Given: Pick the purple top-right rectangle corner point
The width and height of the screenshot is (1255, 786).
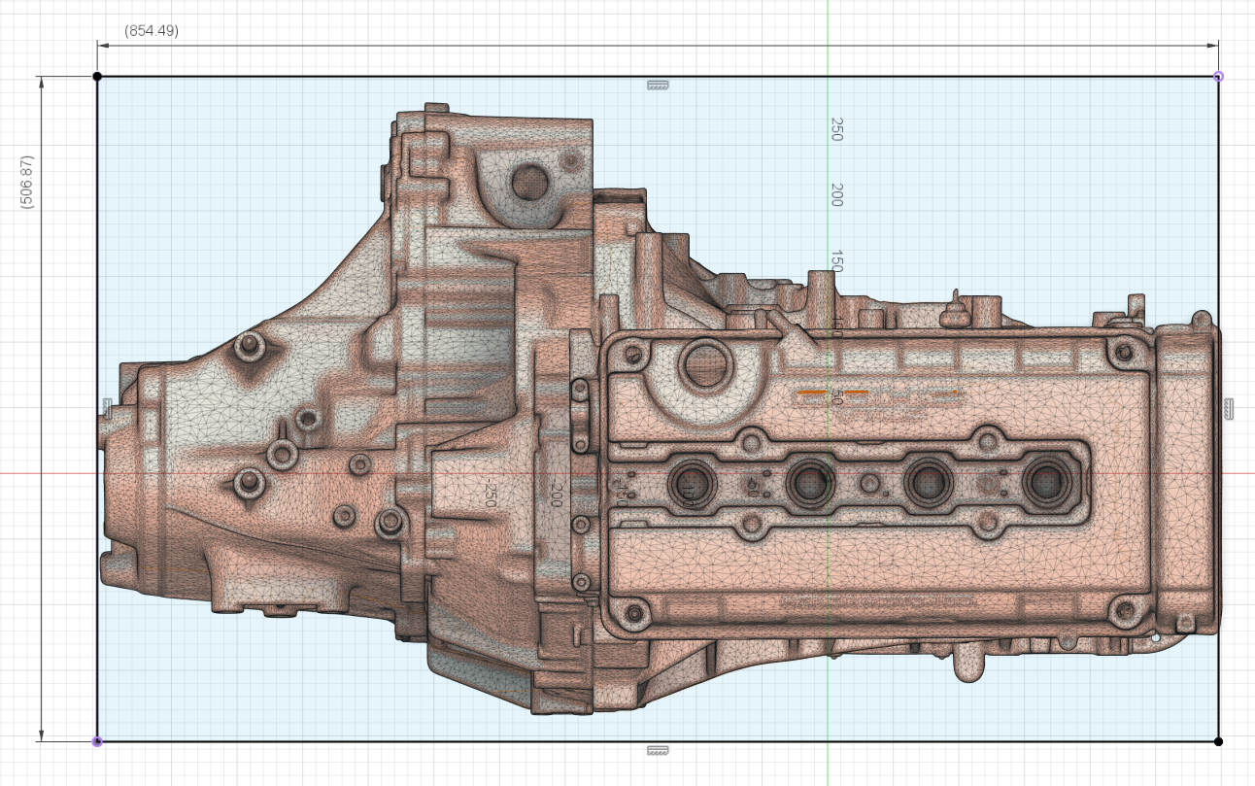Looking at the screenshot, I should (x=1218, y=76).
